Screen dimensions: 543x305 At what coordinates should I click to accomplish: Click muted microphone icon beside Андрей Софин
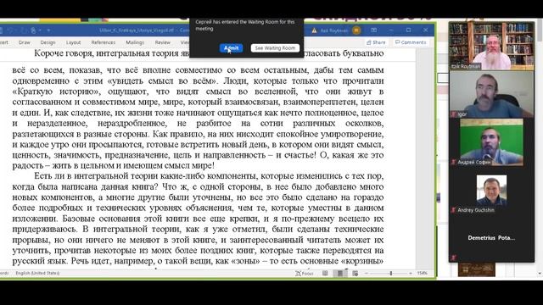453,162
